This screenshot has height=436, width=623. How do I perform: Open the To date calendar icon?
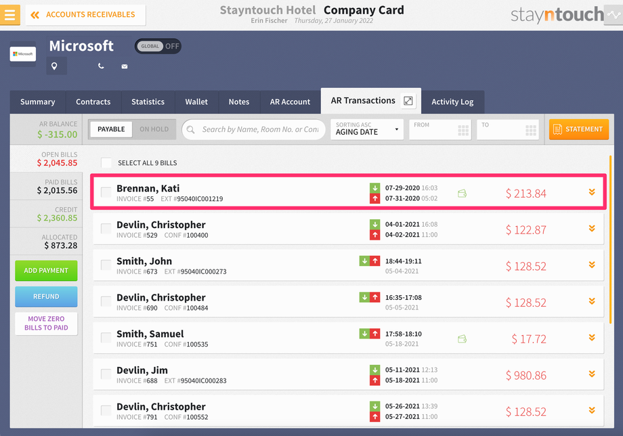pos(531,130)
